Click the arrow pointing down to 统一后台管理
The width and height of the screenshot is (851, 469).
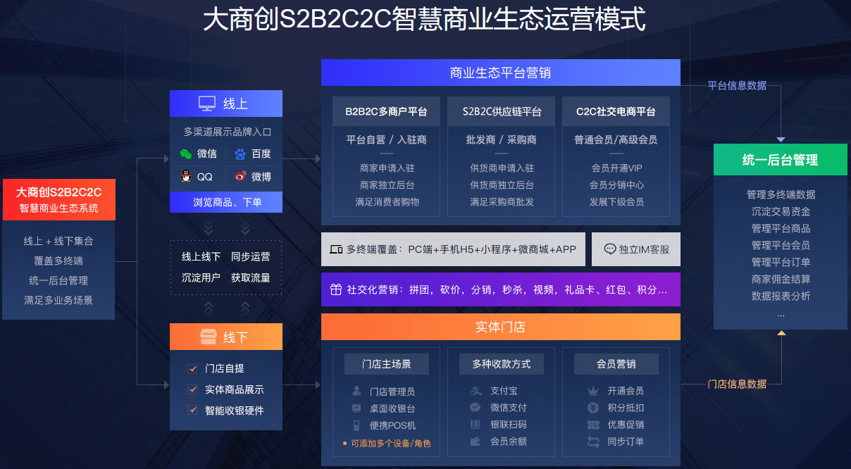(781, 139)
